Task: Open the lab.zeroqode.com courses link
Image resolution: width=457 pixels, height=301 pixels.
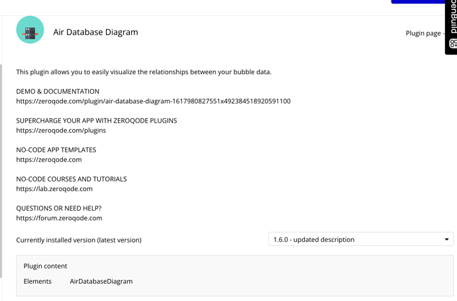Action: point(54,189)
